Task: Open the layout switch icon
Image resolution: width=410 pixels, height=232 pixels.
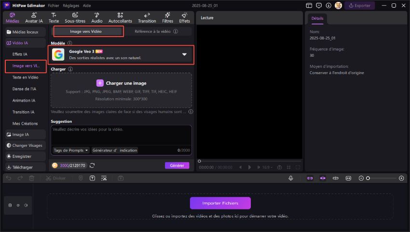Action: (x=309, y=5)
